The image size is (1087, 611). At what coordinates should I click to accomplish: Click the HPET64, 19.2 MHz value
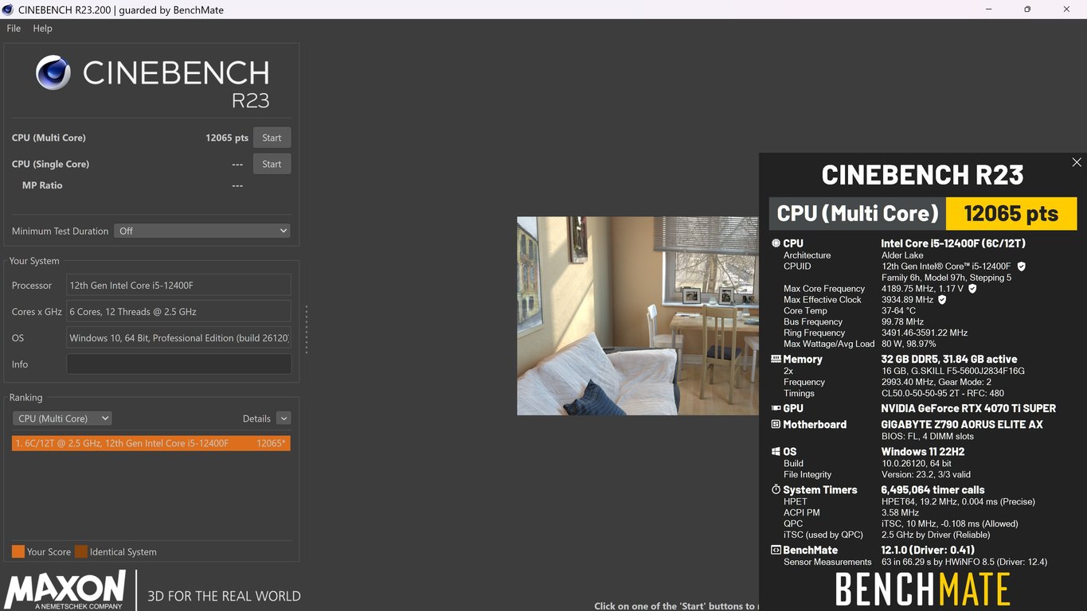click(x=958, y=501)
